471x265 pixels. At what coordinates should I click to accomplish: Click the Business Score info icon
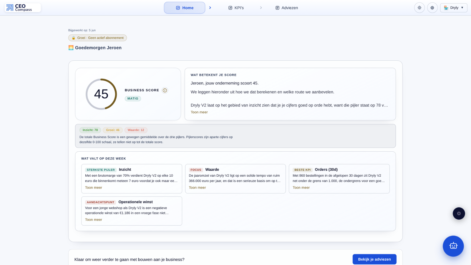tap(165, 90)
